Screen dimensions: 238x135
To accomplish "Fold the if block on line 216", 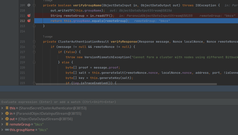I will tap(34, 47).
